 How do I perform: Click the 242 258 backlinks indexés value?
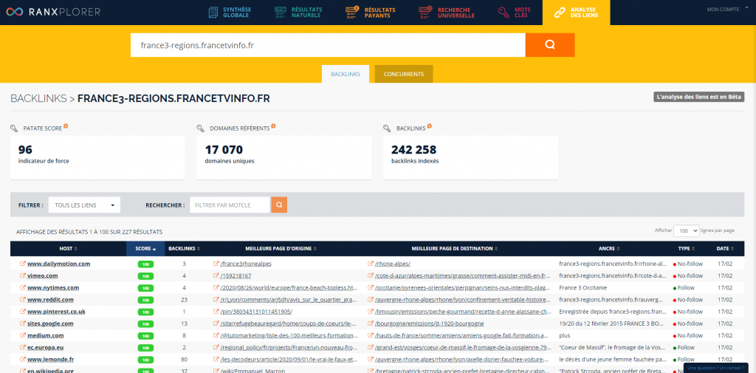(x=413, y=150)
